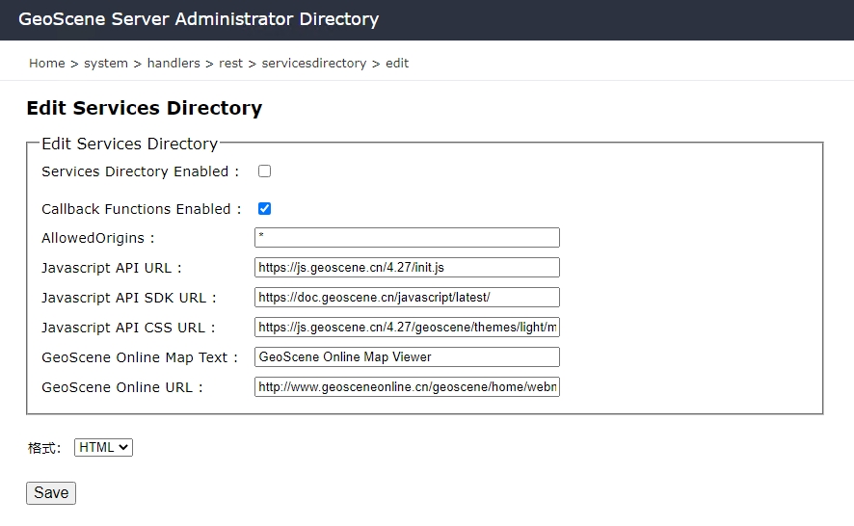Click the rest breadcrumb link
The image size is (854, 526).
point(230,64)
